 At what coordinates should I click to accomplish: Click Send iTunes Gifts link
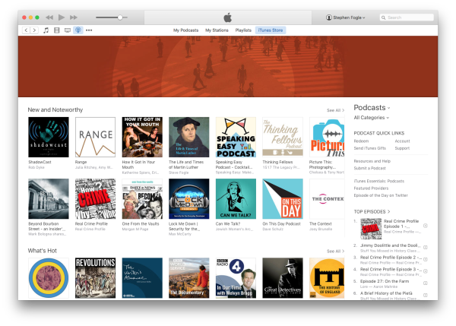[x=369, y=148]
